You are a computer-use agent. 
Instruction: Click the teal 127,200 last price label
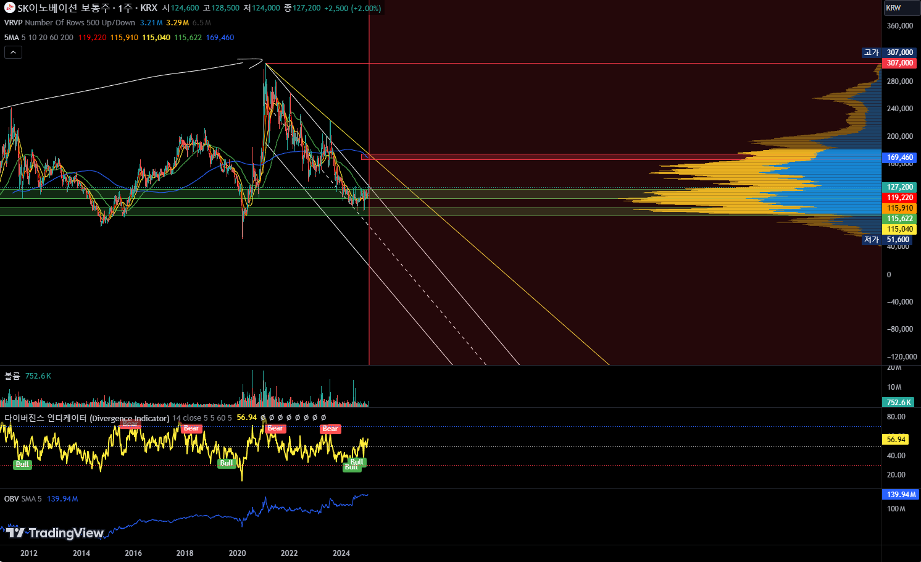coord(899,187)
